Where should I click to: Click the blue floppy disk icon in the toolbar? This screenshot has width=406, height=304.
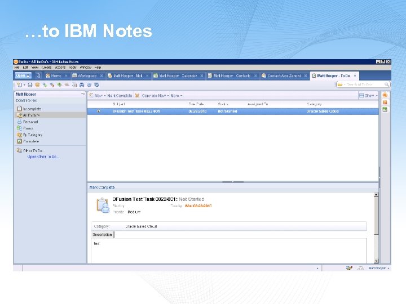tap(82, 85)
